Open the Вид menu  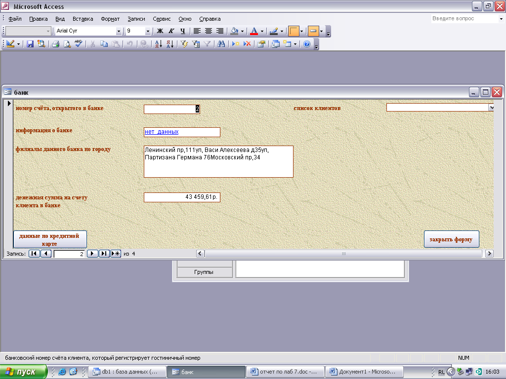click(x=60, y=19)
